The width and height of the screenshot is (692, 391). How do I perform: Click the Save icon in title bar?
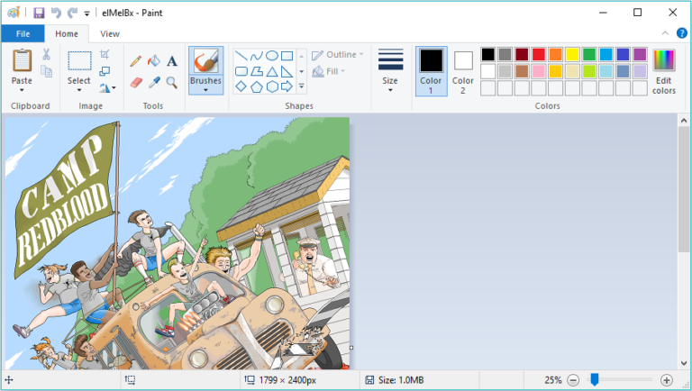pyautogui.click(x=39, y=13)
